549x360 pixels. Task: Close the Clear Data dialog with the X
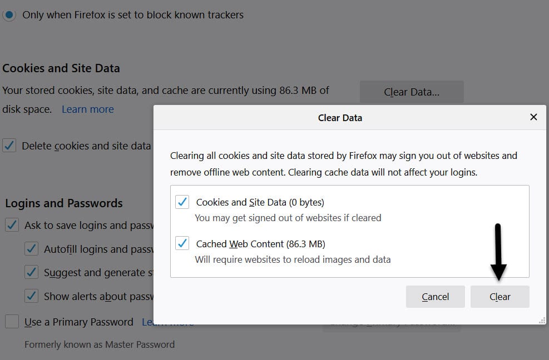pyautogui.click(x=533, y=117)
